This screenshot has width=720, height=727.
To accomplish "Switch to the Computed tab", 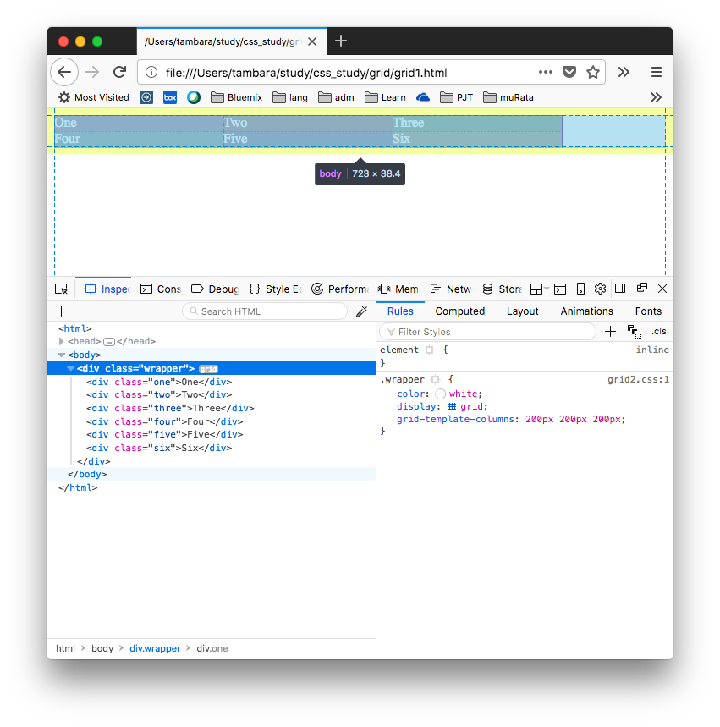I will pyautogui.click(x=460, y=311).
